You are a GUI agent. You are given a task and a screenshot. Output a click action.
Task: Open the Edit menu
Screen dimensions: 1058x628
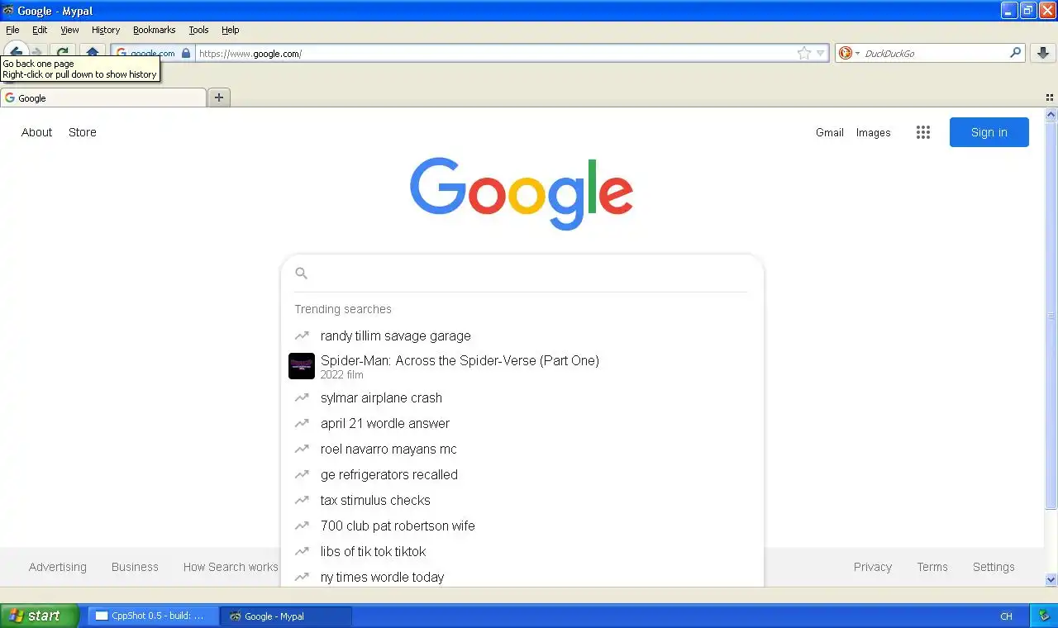tap(40, 30)
